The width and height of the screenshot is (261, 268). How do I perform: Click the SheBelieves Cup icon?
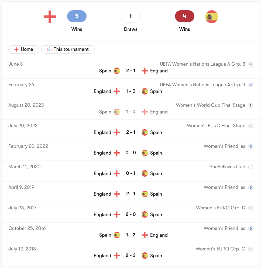pyautogui.click(x=250, y=167)
